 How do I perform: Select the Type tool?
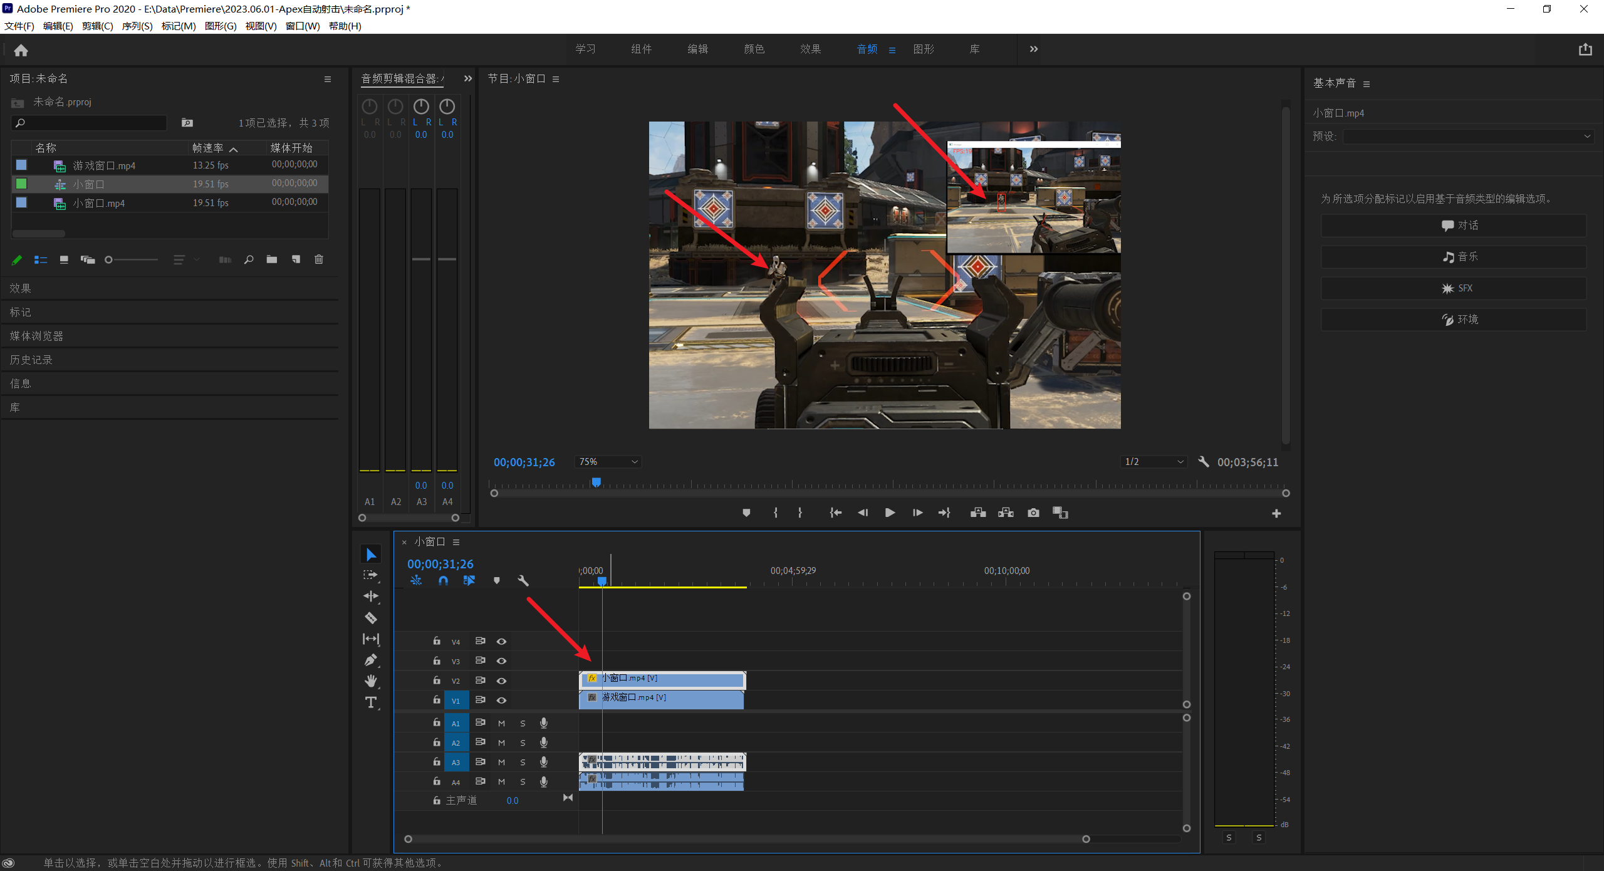tap(371, 702)
